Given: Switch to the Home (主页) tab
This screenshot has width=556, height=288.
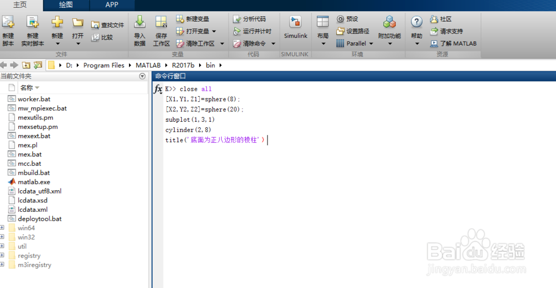Looking at the screenshot, I should point(20,5).
